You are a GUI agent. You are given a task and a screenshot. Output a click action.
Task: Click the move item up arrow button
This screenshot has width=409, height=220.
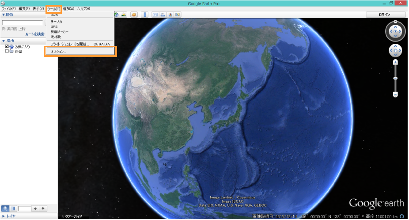35,209
